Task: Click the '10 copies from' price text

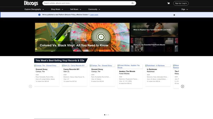Action: pos(70,81)
